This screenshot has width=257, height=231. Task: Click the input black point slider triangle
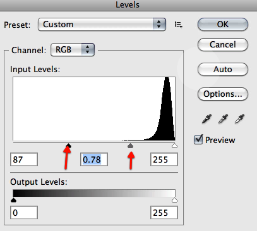[x=68, y=146]
